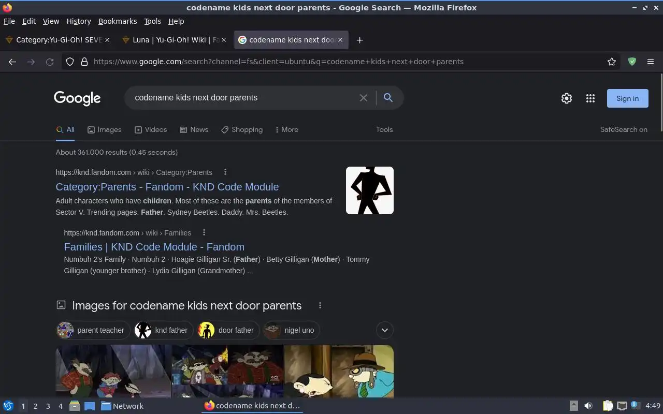View site lock information icon
Viewport: 663px width, 414px height.
[84, 62]
